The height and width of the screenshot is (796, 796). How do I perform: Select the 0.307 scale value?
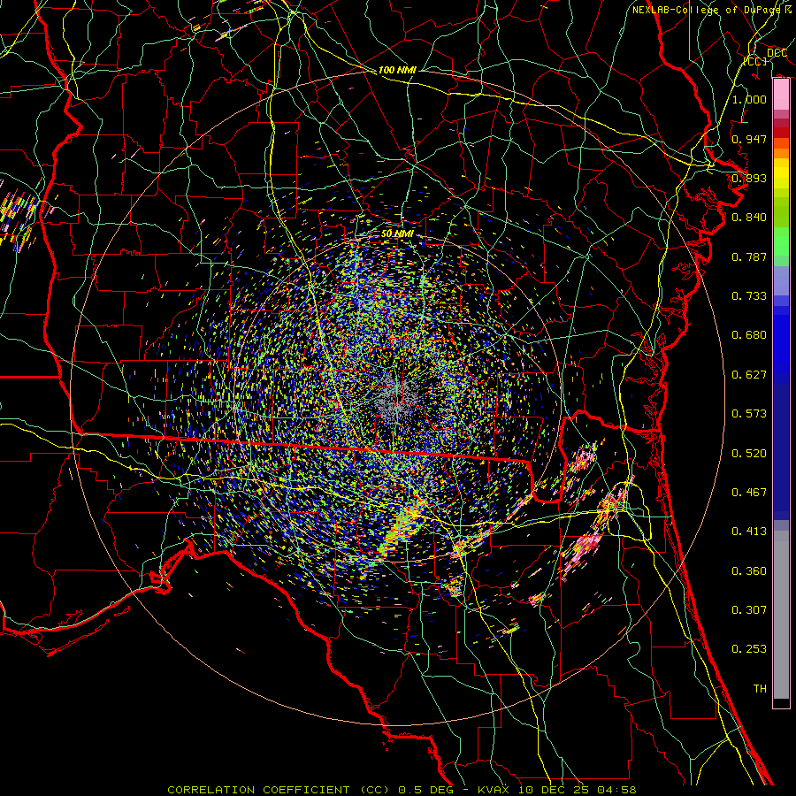749,610
